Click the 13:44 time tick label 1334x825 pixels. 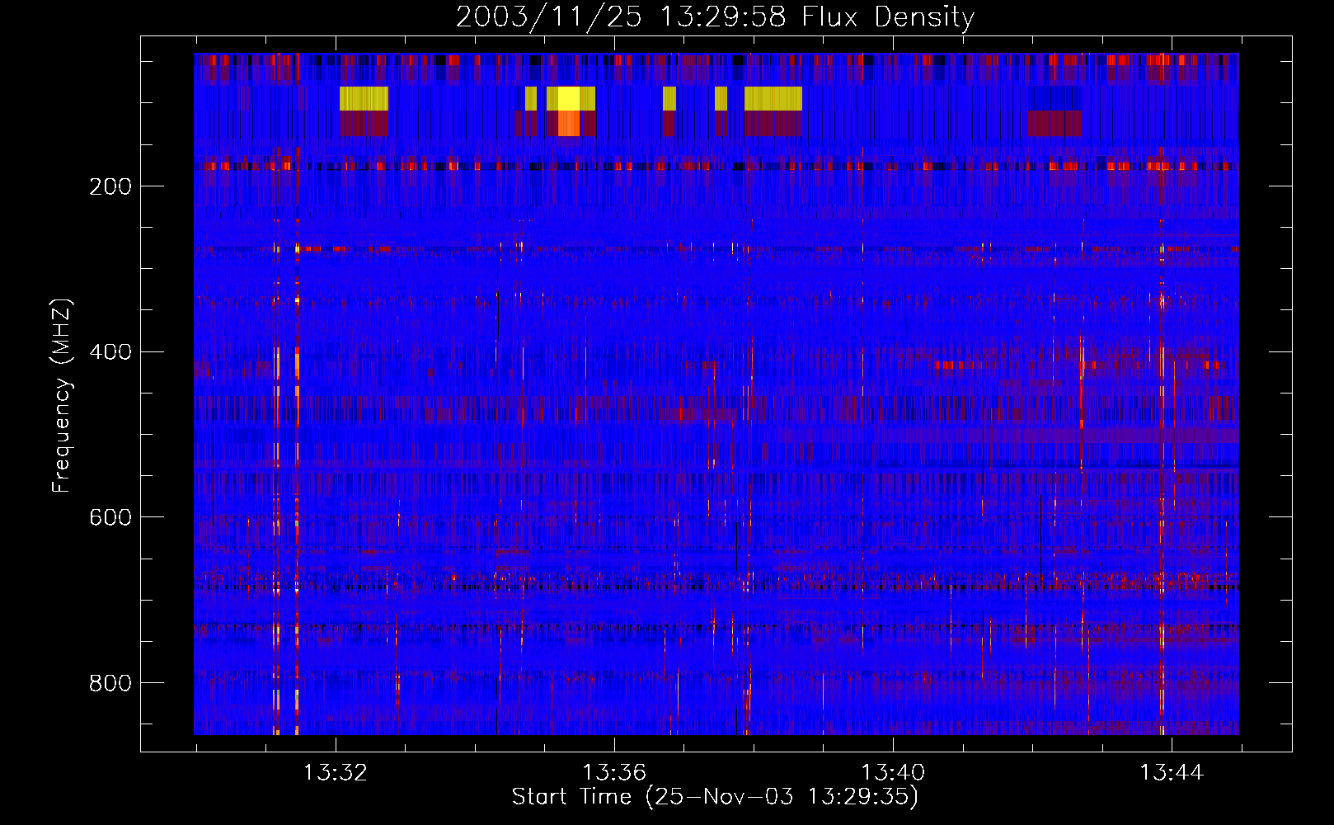(x=1172, y=773)
